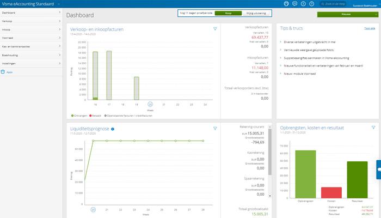Open the chat messages icon in header
381x218 pixels.
point(295,4)
